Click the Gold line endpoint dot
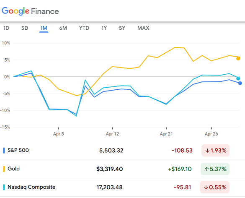Viewport: 245px width, 198px height. click(238, 59)
